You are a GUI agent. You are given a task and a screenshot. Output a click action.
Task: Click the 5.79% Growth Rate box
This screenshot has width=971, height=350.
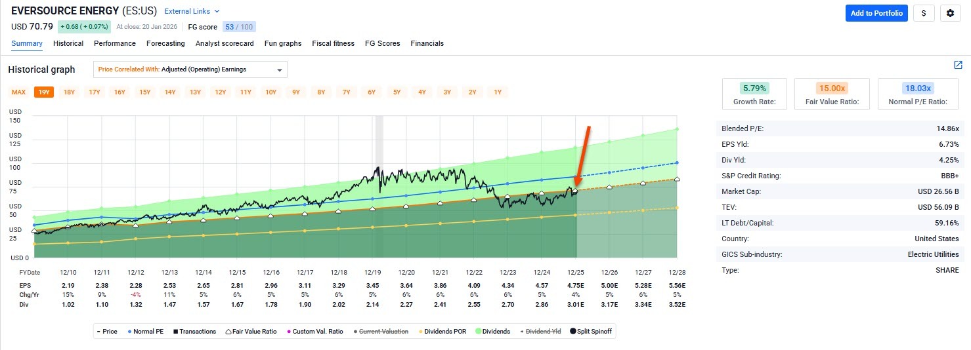pos(754,94)
